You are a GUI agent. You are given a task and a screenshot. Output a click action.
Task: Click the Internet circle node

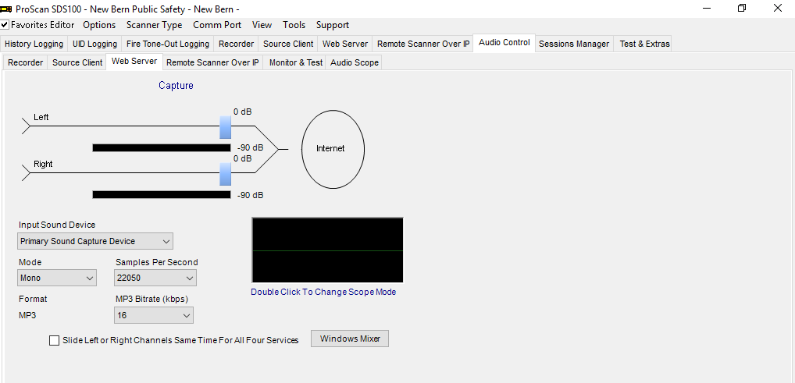pyautogui.click(x=333, y=149)
